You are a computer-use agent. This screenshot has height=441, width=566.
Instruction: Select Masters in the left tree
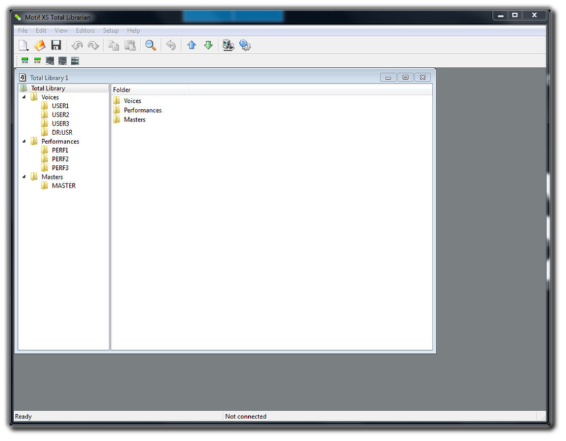click(52, 177)
